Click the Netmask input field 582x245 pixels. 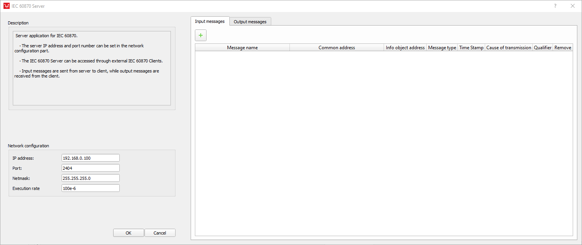point(90,178)
